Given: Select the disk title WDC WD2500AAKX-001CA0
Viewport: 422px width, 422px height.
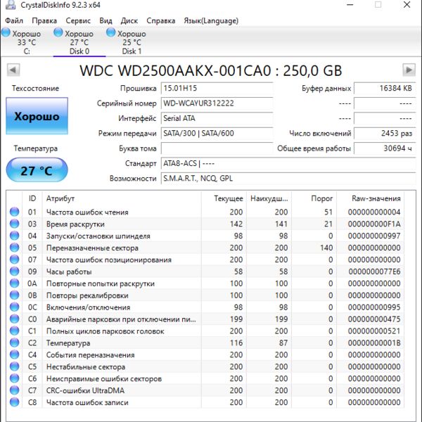Looking at the screenshot, I should tap(175, 71).
